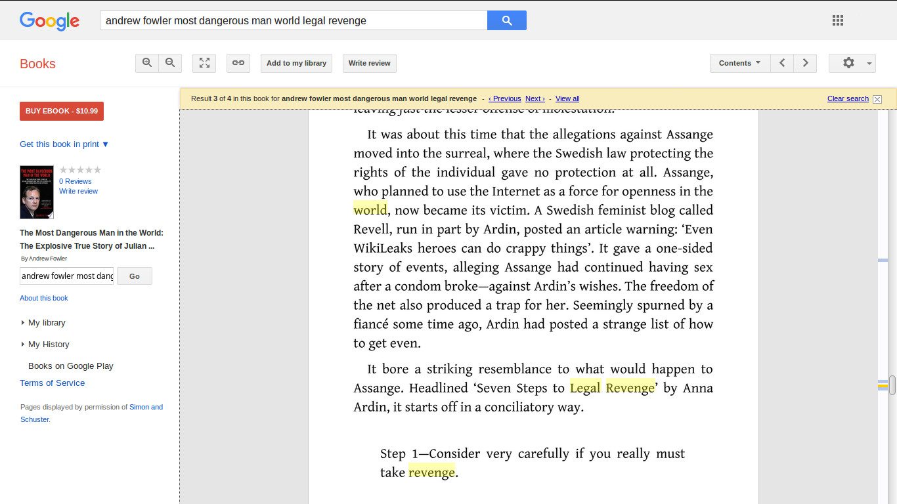The height and width of the screenshot is (504, 897).
Task: Click the book cover thumbnail
Action: pyautogui.click(x=37, y=192)
